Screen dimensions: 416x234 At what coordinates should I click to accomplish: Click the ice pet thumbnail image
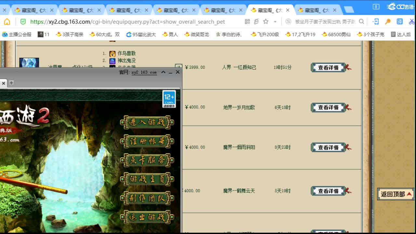(x=29, y=62)
